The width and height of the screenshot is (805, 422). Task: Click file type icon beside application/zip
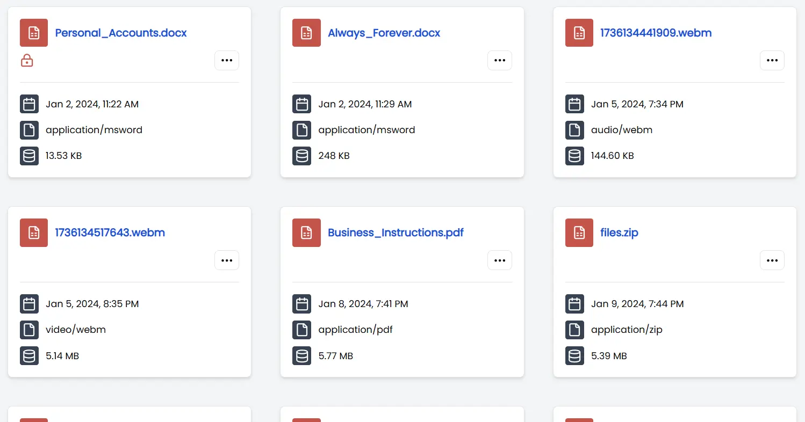tap(574, 330)
